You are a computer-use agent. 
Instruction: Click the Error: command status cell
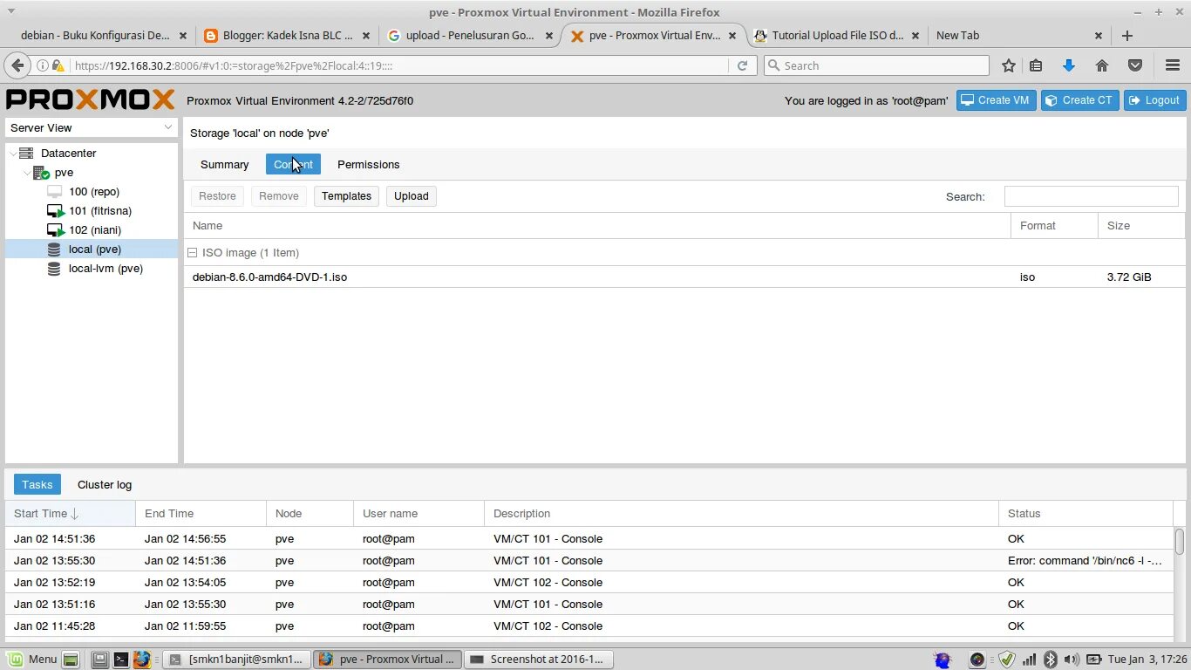[1085, 561]
